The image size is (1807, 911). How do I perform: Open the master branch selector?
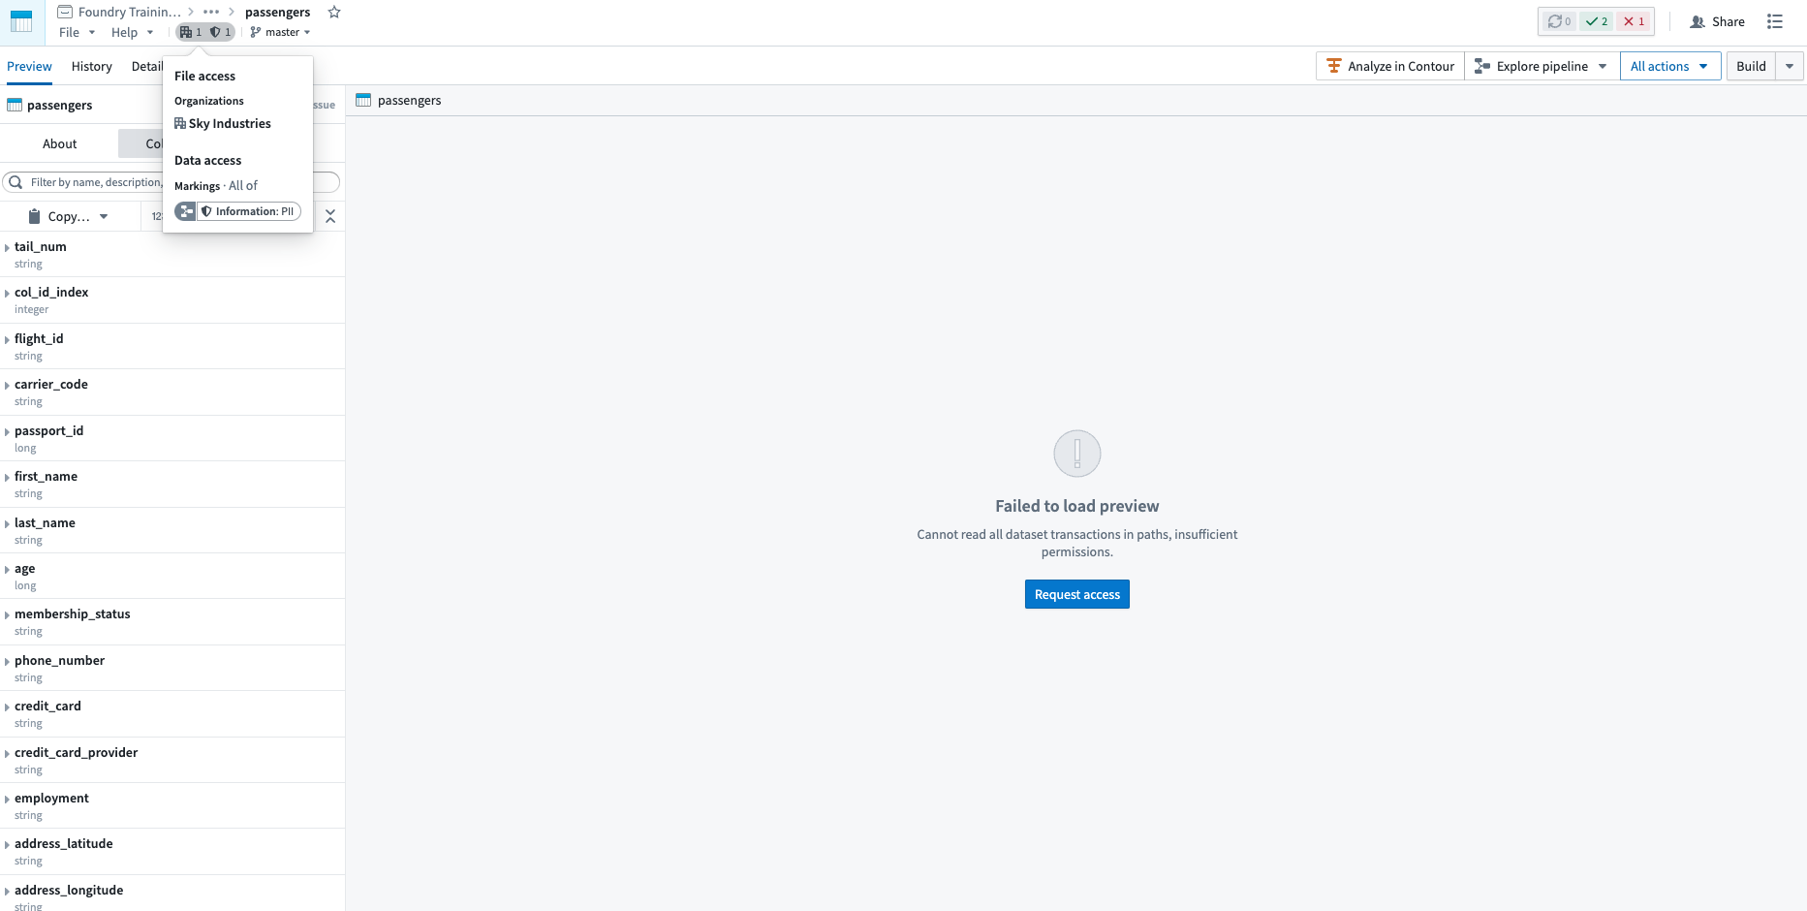pos(280,32)
